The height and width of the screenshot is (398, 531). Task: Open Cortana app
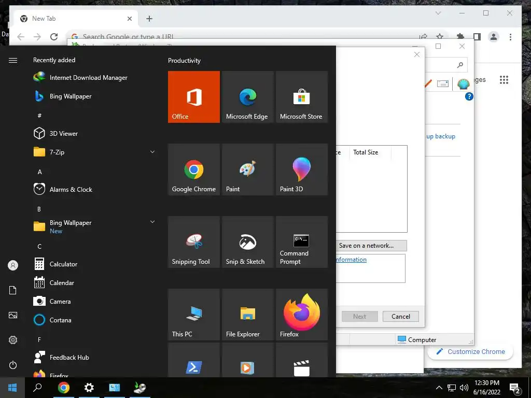(53, 320)
